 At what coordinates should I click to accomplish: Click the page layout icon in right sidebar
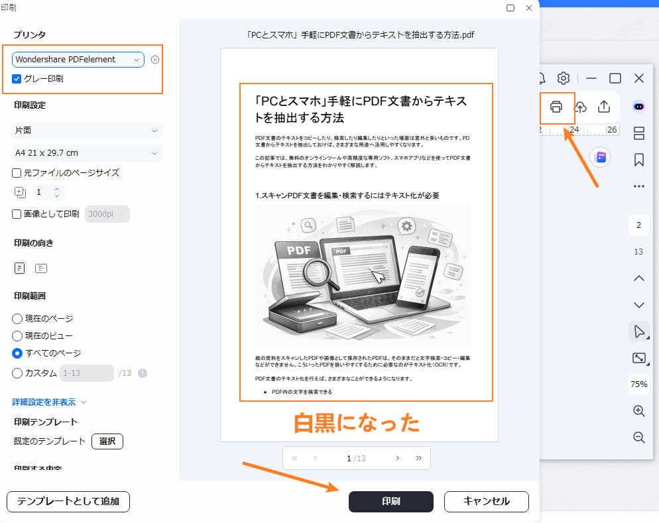(x=638, y=133)
